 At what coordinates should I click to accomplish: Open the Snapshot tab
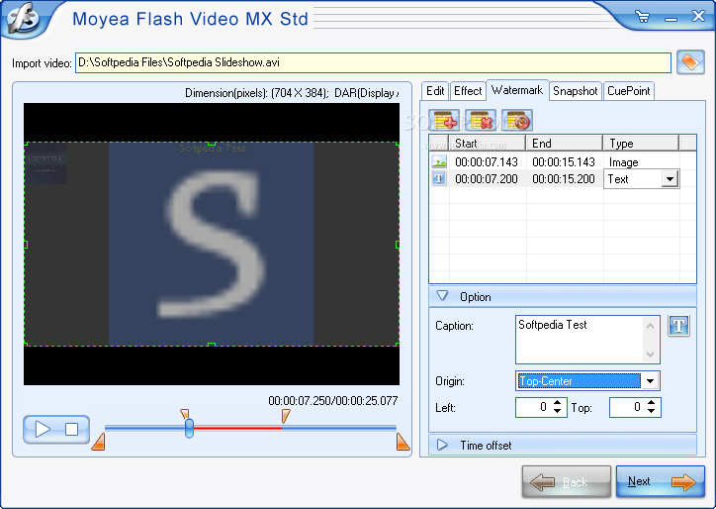pos(575,91)
